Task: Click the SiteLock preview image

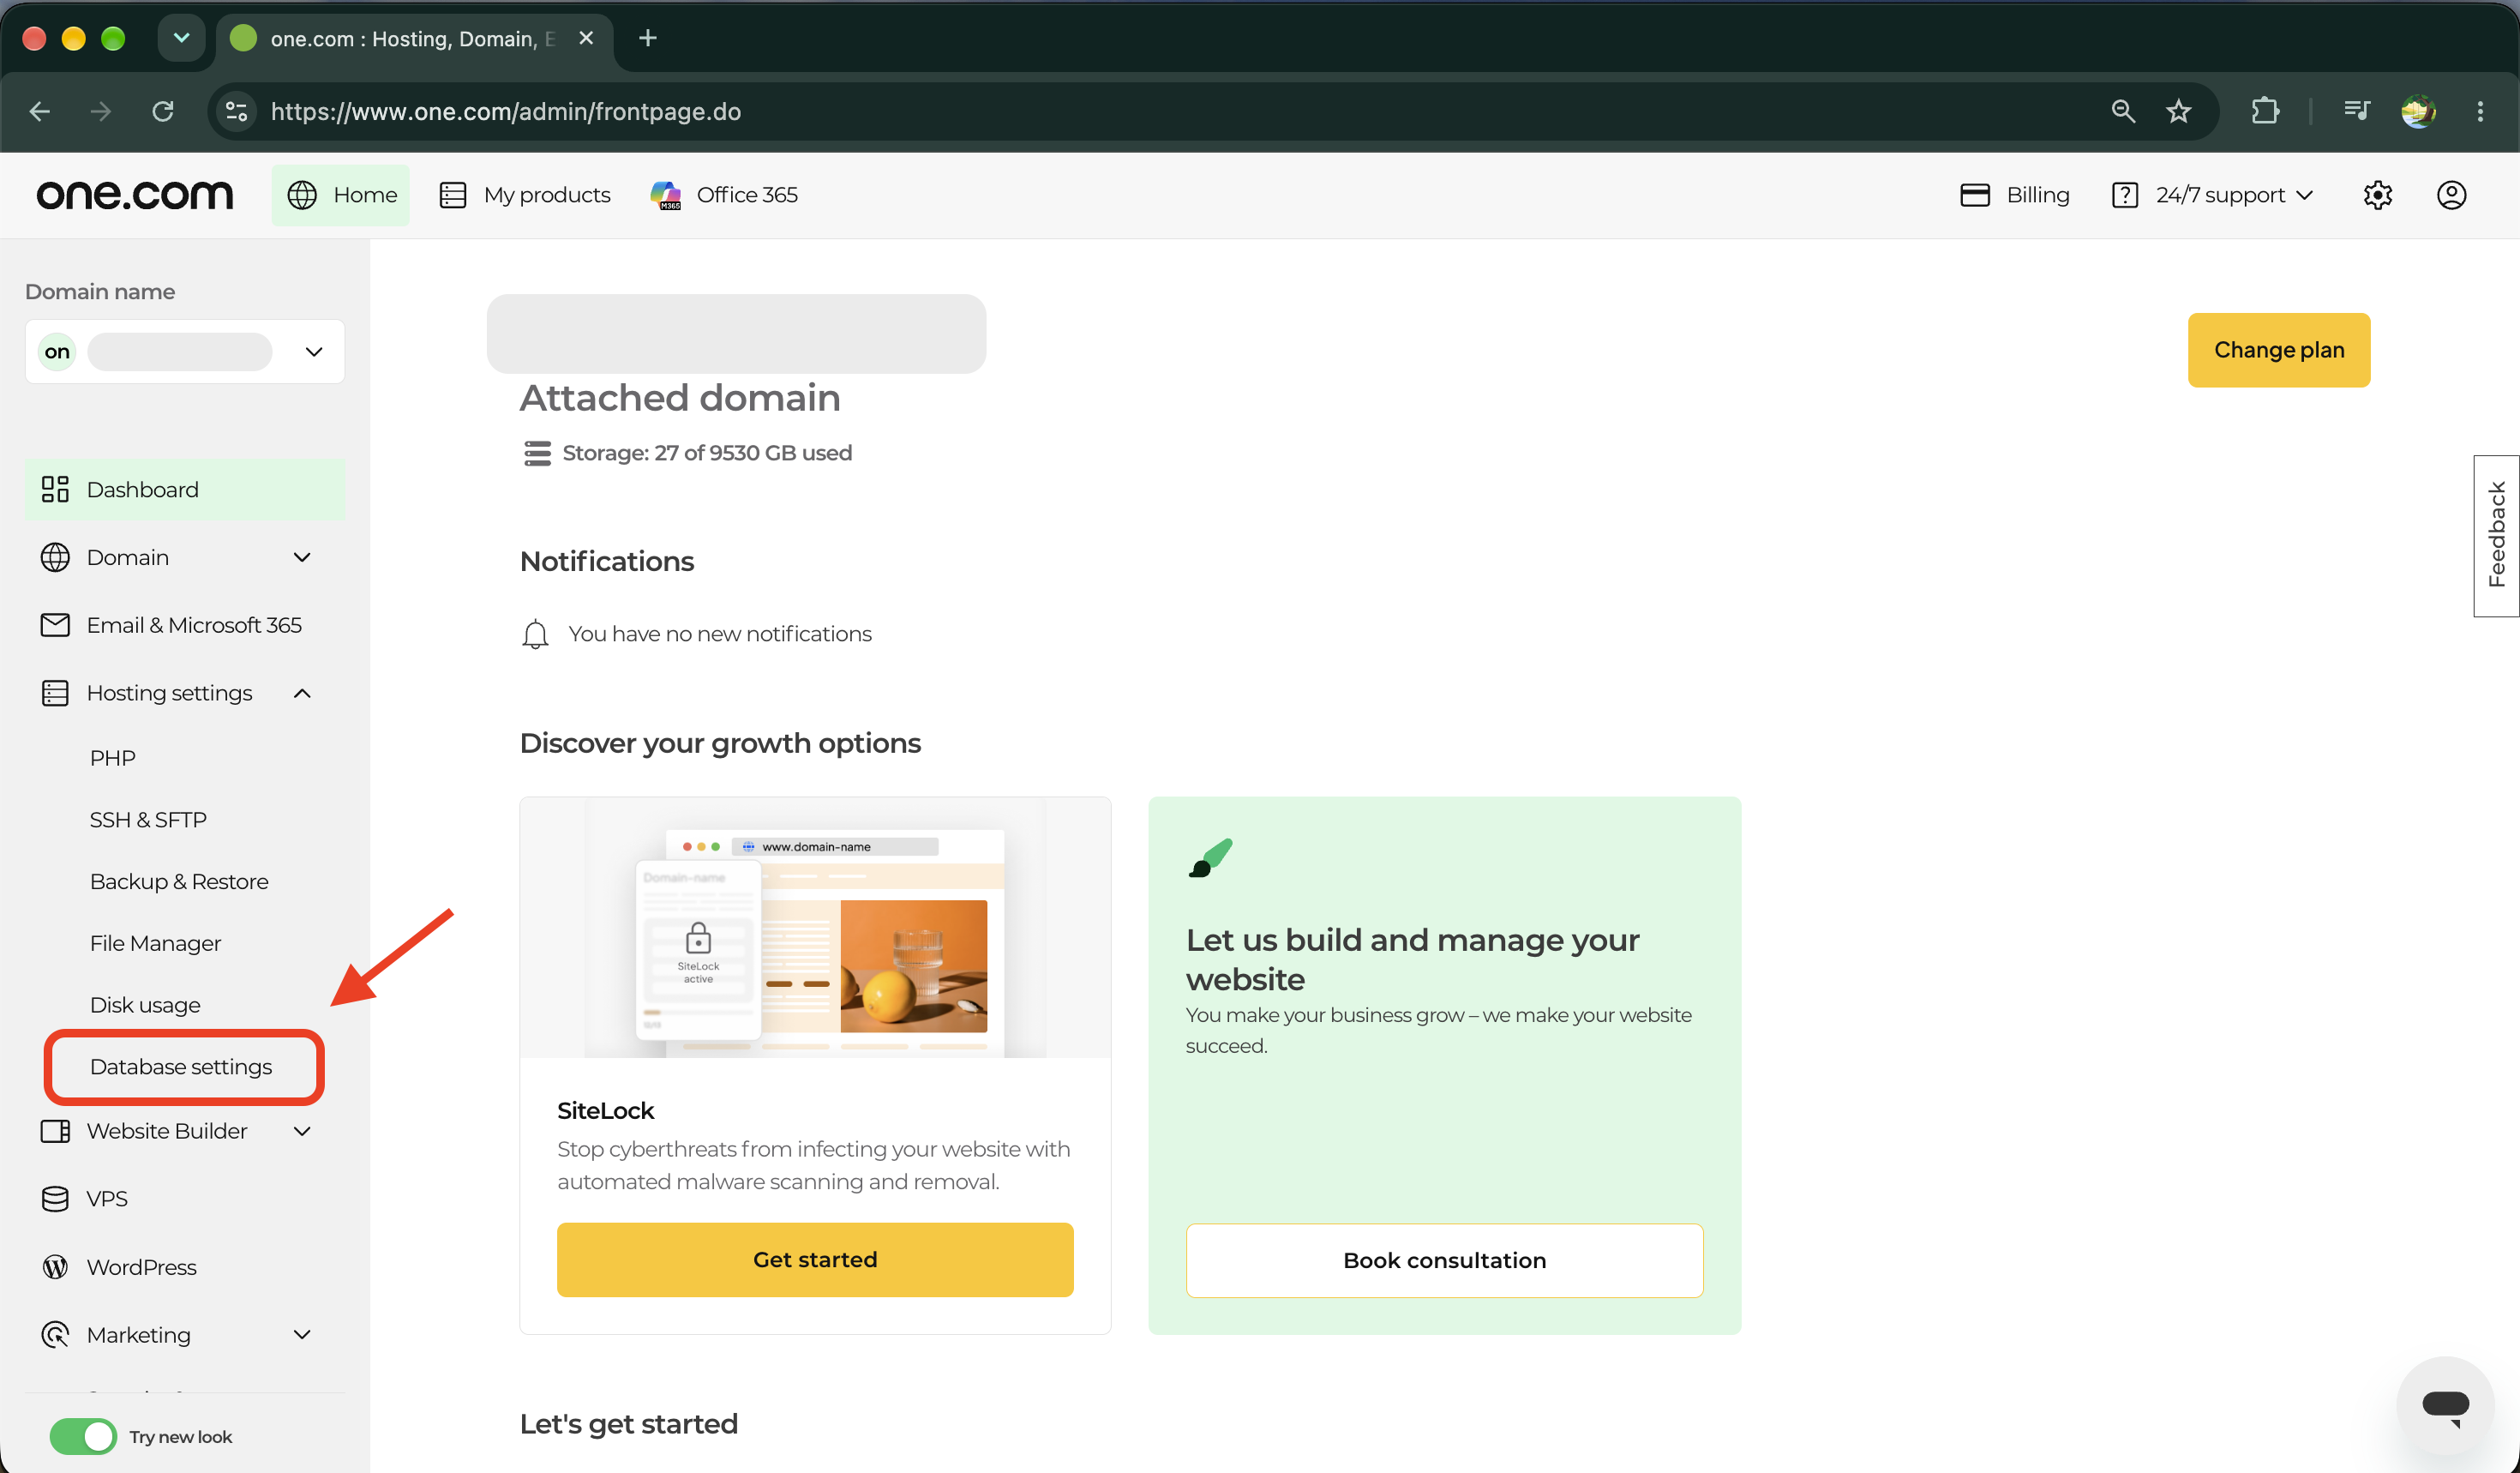Action: 815,927
